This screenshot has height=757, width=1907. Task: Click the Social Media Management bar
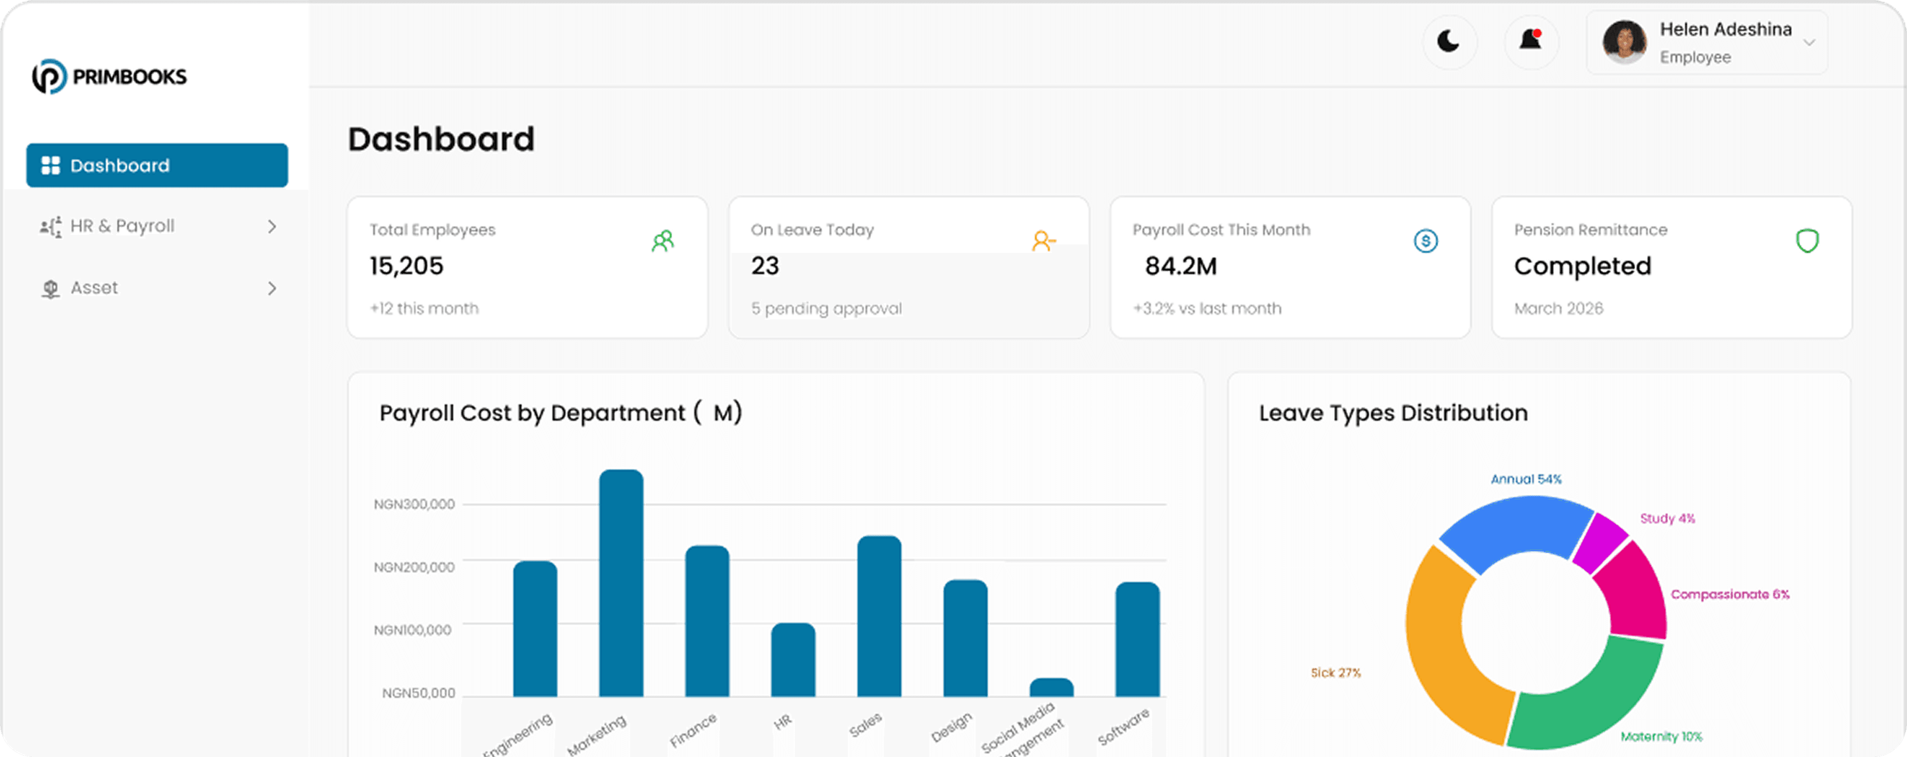tap(1052, 687)
